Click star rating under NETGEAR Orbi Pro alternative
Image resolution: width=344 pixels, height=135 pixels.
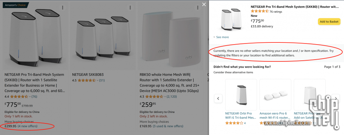[x=234, y=123]
